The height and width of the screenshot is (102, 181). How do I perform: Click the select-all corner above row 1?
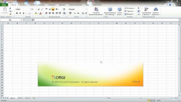click(x=2, y=23)
